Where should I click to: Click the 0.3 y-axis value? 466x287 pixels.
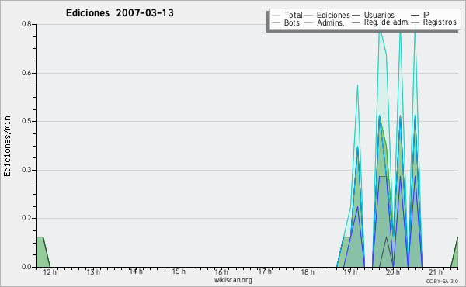[26, 170]
